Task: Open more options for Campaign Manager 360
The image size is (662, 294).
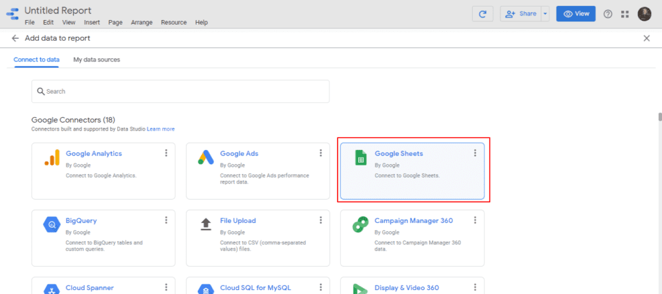Action: coord(475,220)
